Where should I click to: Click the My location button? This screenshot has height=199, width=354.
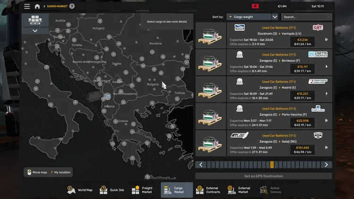click(x=61, y=172)
